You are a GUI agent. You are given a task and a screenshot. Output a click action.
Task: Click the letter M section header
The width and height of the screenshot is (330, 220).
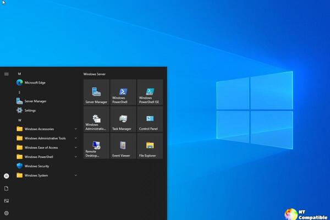19,74
